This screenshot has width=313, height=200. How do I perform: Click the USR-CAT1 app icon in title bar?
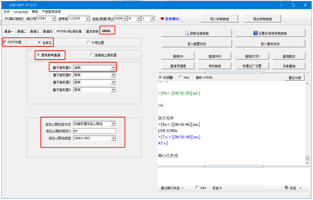pos(6,5)
